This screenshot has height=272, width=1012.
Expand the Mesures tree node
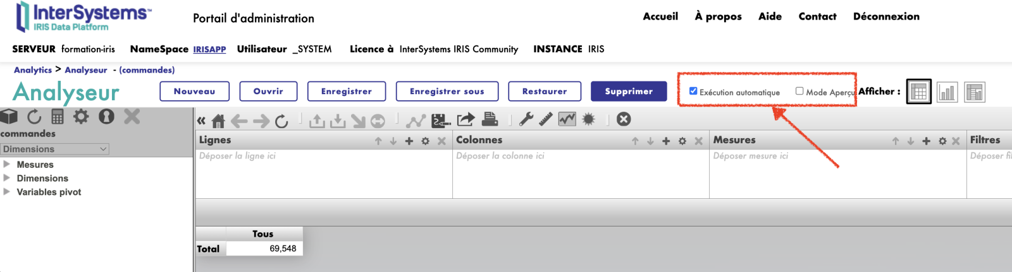7,164
